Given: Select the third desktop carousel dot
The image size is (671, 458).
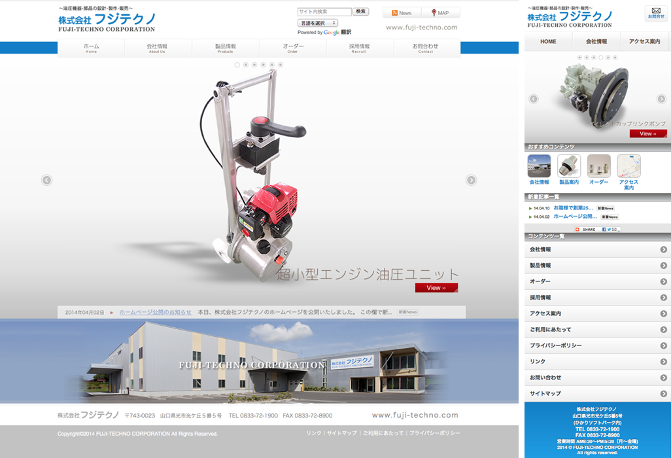Looking at the screenshot, I should click(254, 65).
